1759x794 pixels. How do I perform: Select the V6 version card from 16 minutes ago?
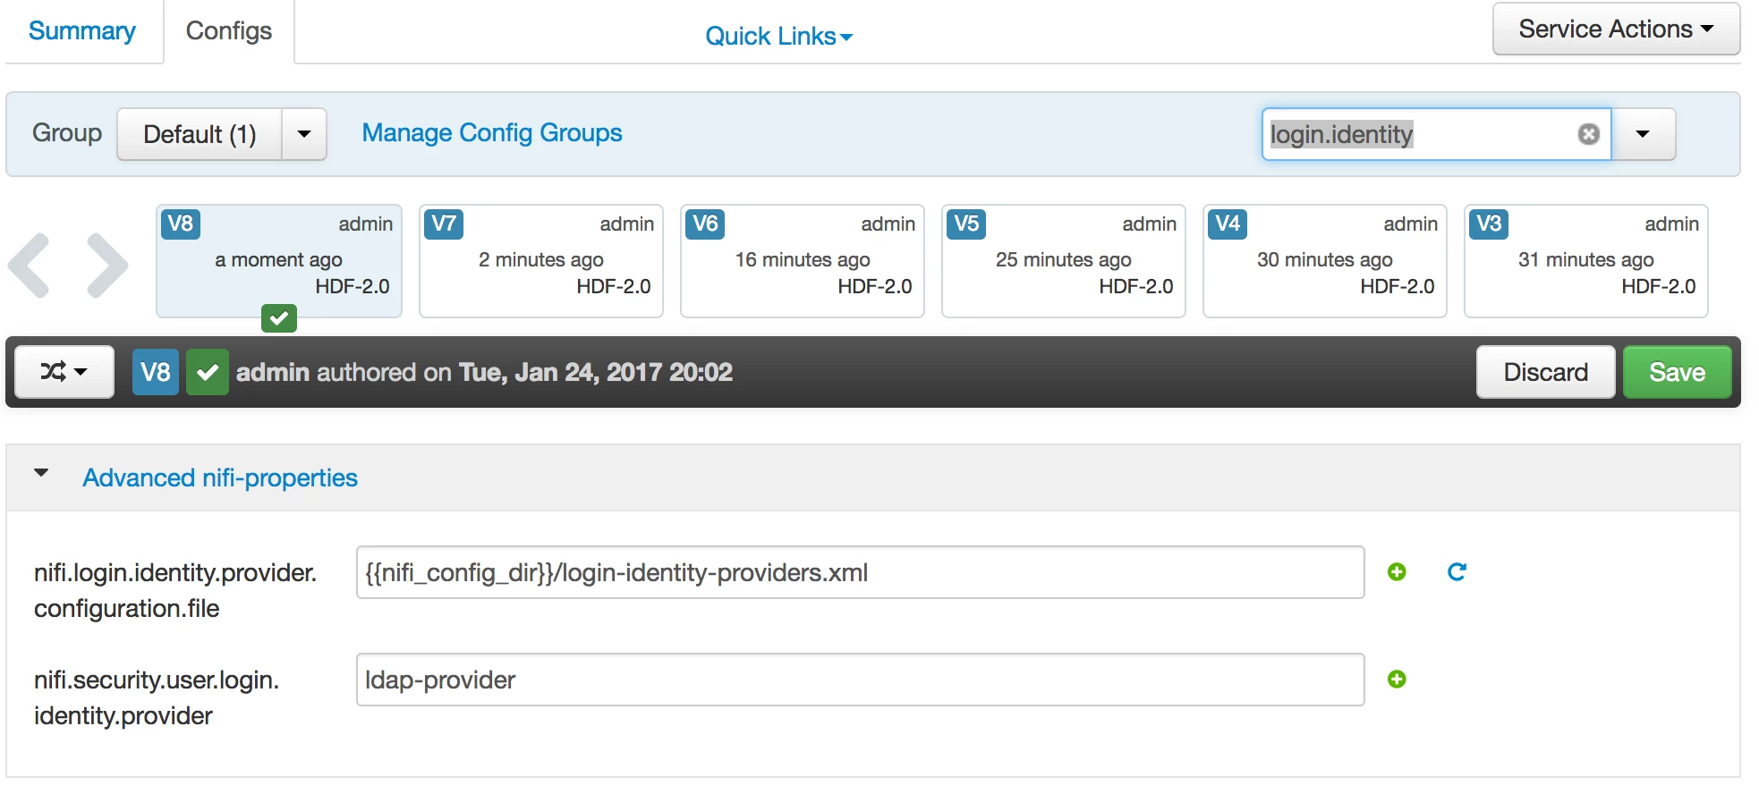(x=803, y=261)
